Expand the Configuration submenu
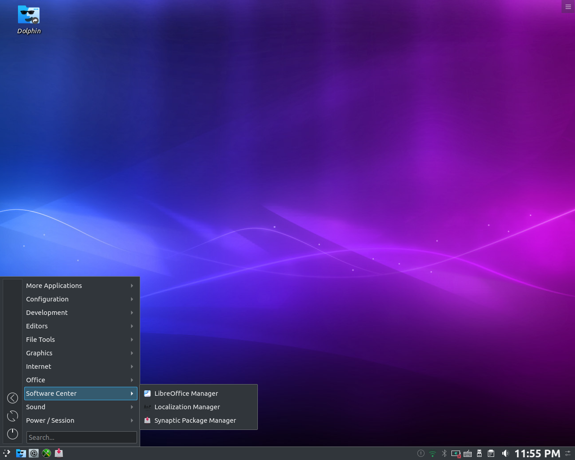Screen dimensions: 575x460 pyautogui.click(x=81, y=299)
